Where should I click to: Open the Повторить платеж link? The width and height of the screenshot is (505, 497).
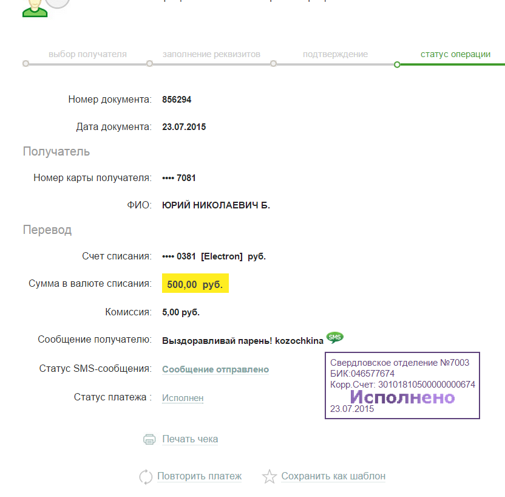click(199, 476)
